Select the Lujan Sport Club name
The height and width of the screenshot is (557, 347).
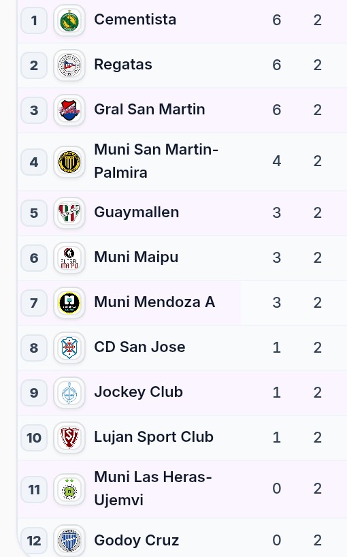(154, 437)
